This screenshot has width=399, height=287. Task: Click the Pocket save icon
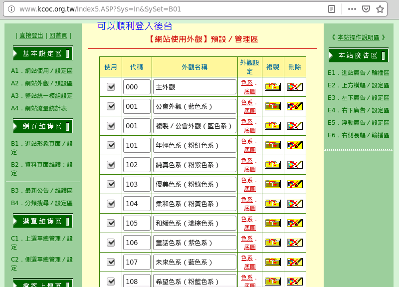click(x=366, y=9)
